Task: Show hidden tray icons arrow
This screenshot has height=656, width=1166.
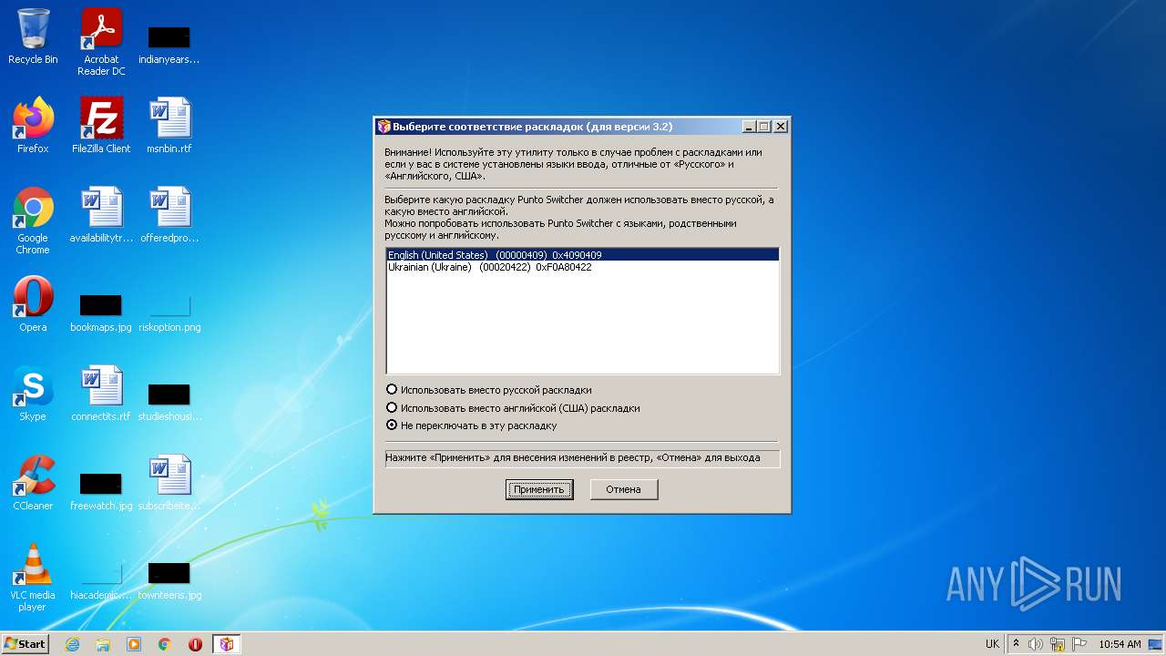Action: 1017,644
